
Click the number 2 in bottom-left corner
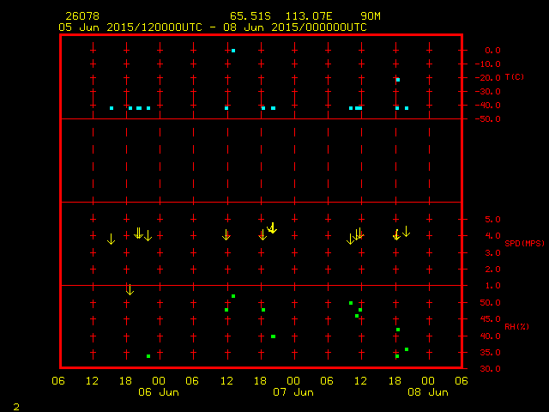pos(15,404)
